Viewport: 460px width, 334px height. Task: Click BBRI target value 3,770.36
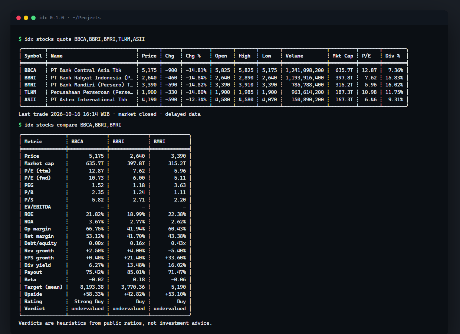pos(133,287)
